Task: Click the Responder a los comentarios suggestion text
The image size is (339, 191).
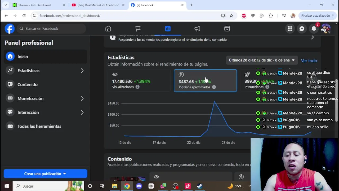Action: 173,40
